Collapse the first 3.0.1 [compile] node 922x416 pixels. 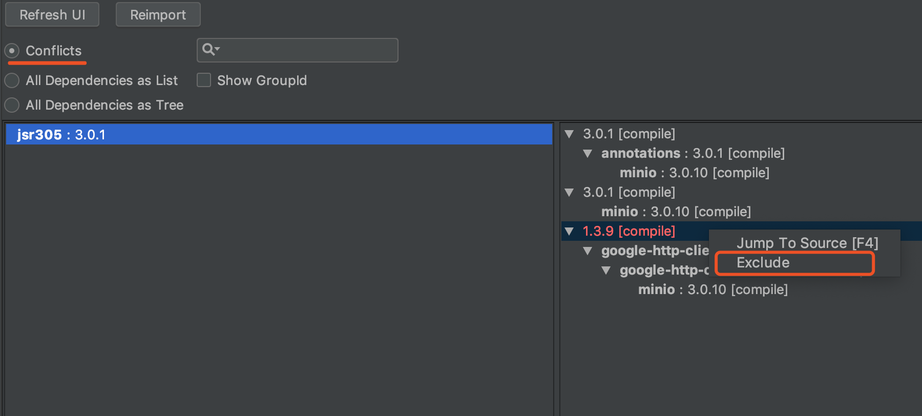click(569, 134)
